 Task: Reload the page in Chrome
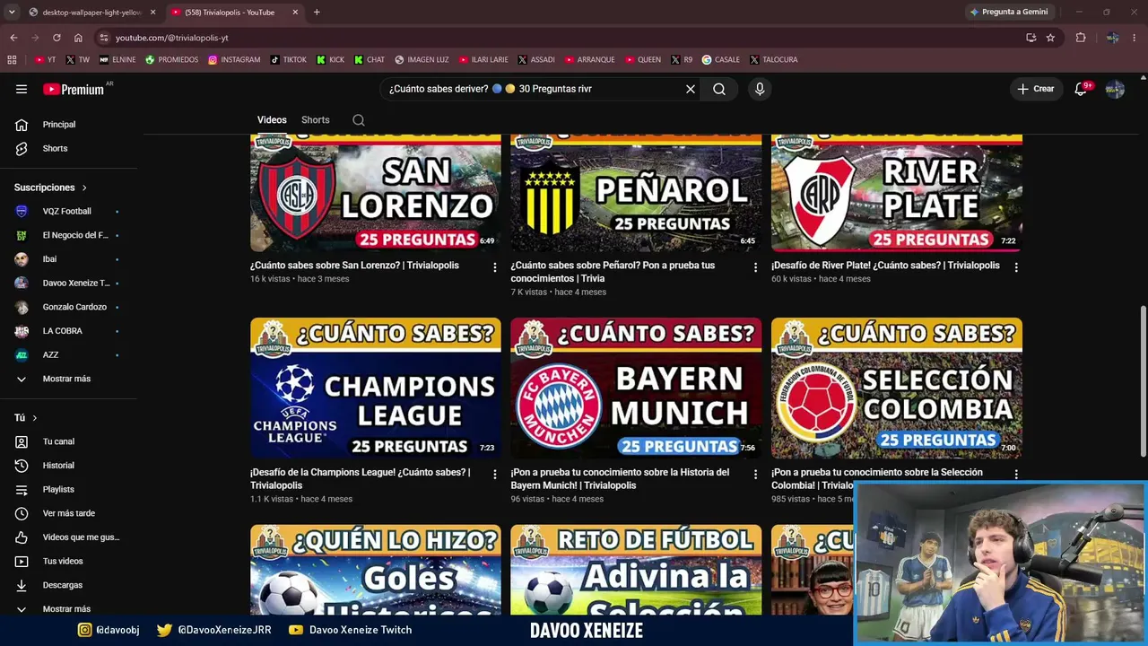click(x=57, y=38)
